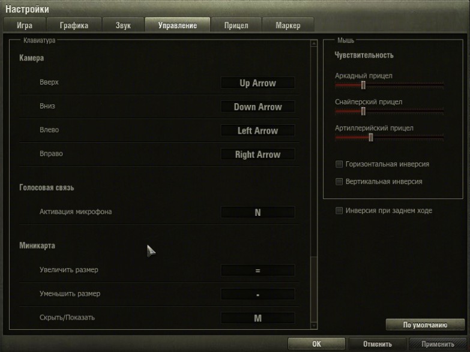Click the Активация микрофона label
470x352 pixels.
[76, 212]
